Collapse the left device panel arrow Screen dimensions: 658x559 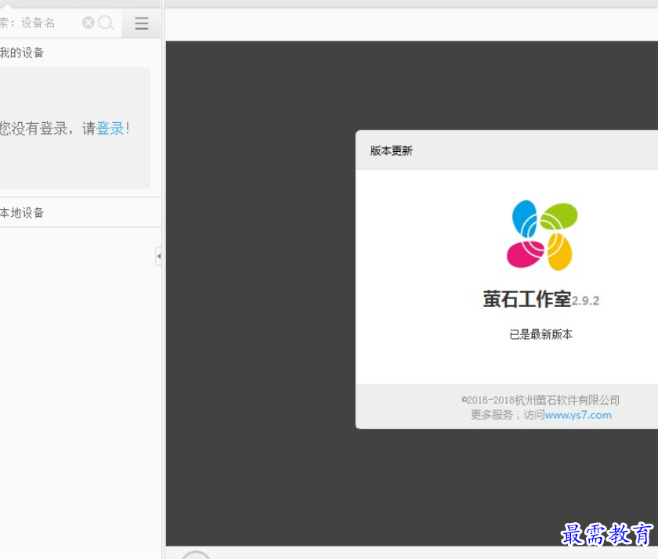coord(158,256)
